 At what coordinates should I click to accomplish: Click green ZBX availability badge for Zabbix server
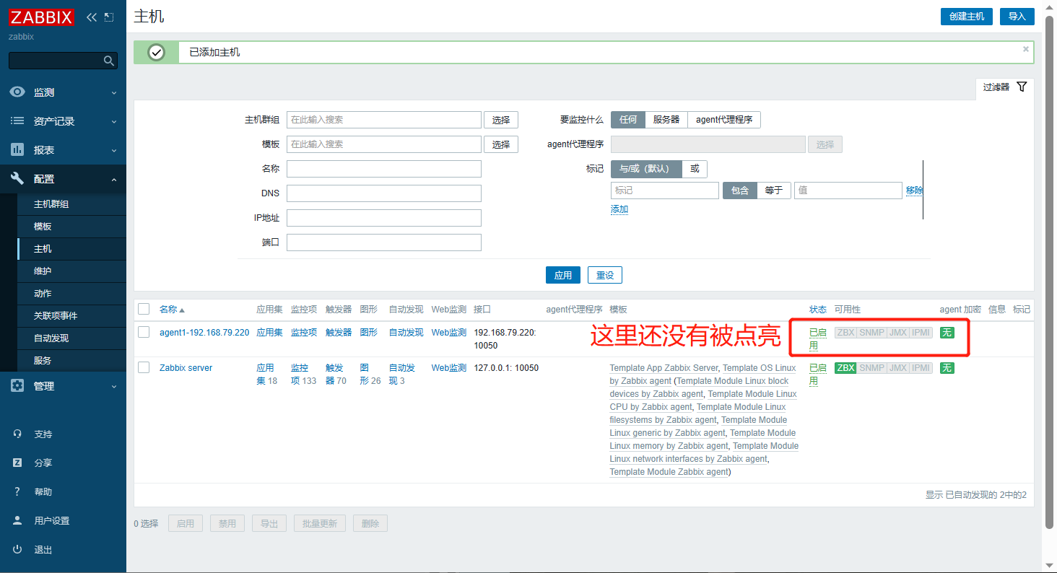[845, 368]
